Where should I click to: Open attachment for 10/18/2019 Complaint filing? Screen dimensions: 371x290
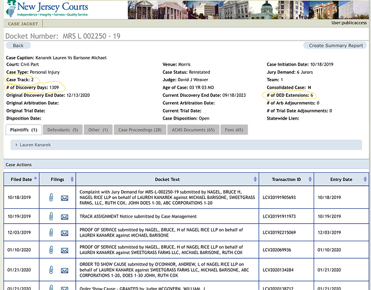(x=51, y=197)
